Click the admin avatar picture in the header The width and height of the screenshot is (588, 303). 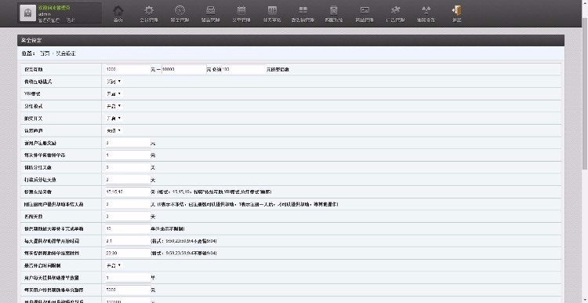click(x=27, y=13)
